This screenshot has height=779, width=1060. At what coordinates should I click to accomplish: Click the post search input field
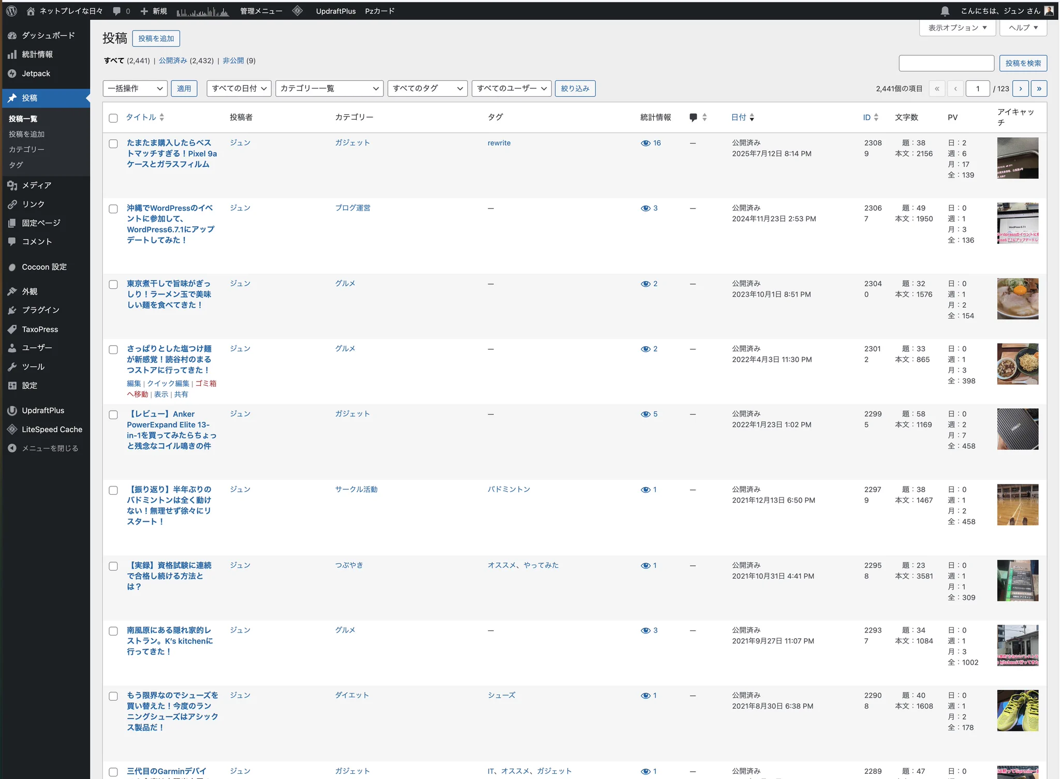click(x=946, y=63)
